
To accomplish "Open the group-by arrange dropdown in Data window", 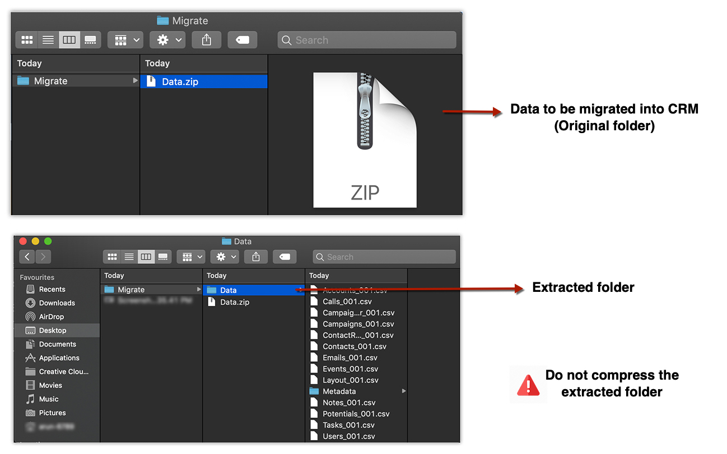I will (192, 257).
